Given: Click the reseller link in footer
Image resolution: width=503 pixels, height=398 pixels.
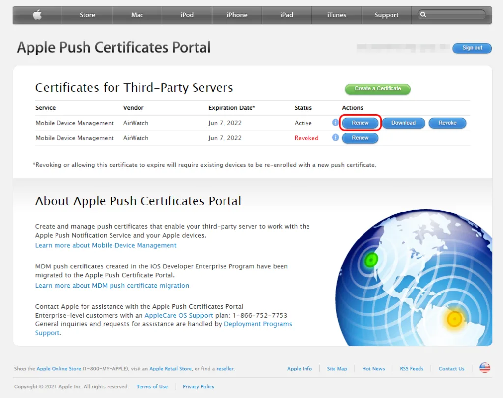Looking at the screenshot, I should point(225,369).
